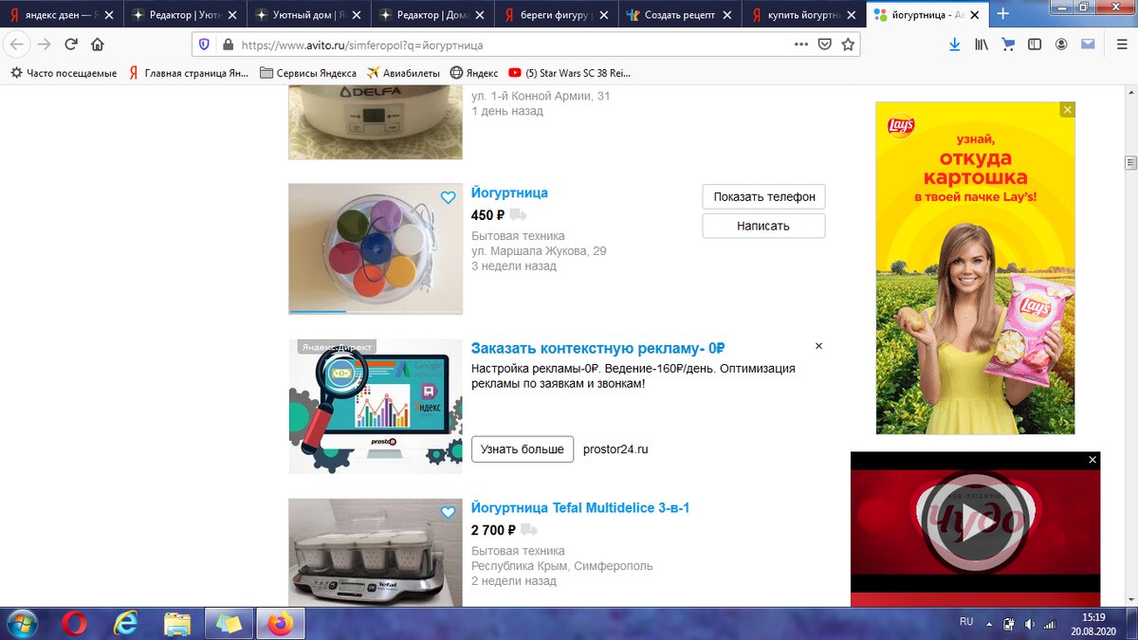Play the Чудо video ad
The image size is (1138, 640).
pyautogui.click(x=975, y=521)
